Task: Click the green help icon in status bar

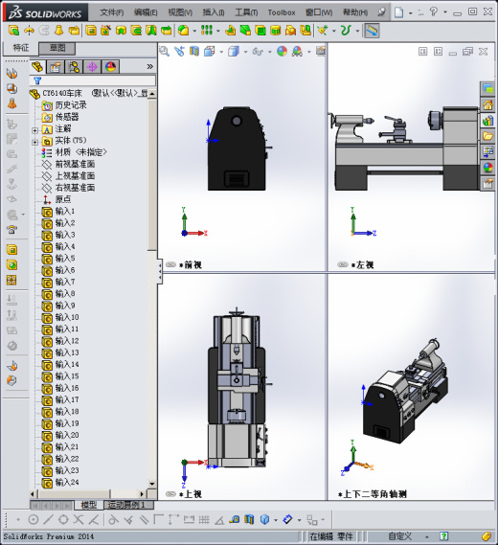Action: tap(443, 536)
